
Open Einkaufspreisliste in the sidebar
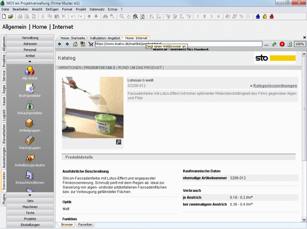tap(30, 108)
